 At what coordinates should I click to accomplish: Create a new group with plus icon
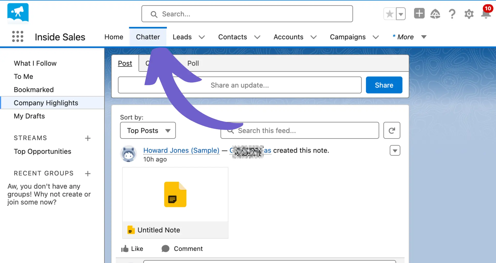[x=88, y=174]
